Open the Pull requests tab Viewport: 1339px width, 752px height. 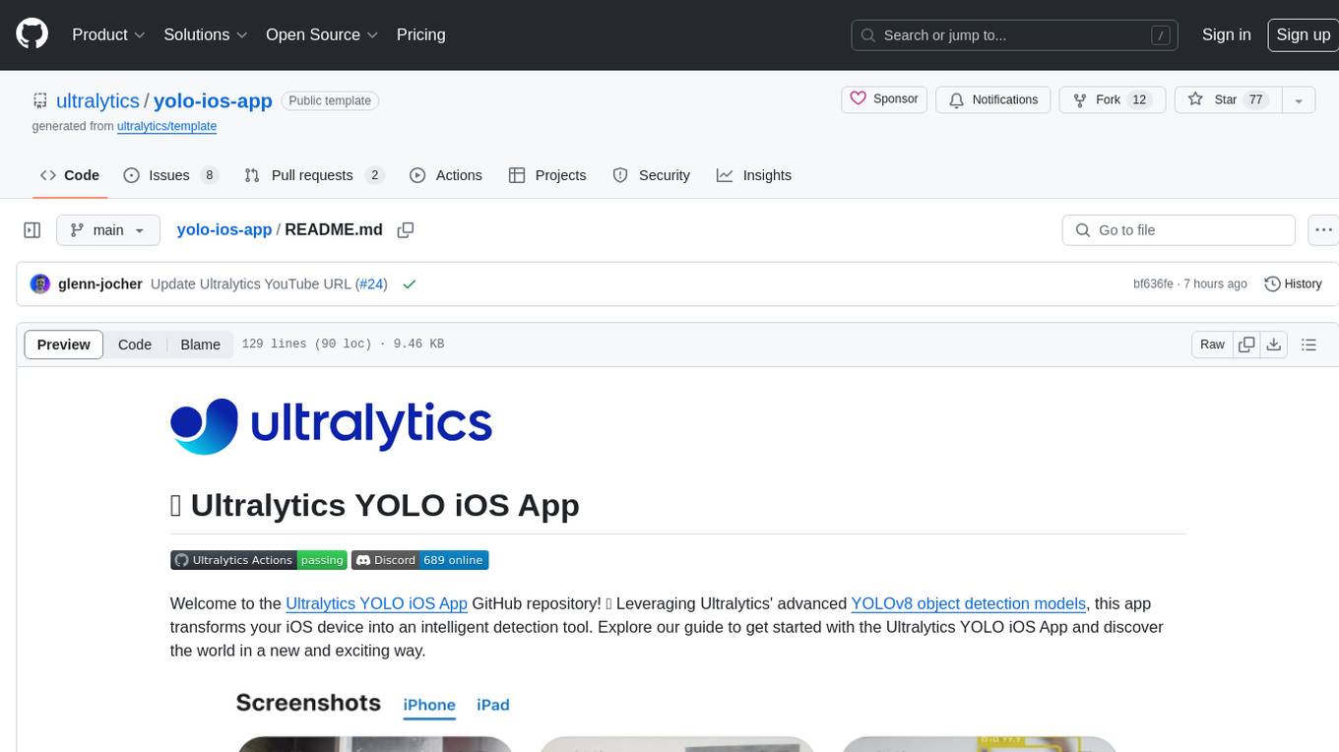click(x=314, y=175)
